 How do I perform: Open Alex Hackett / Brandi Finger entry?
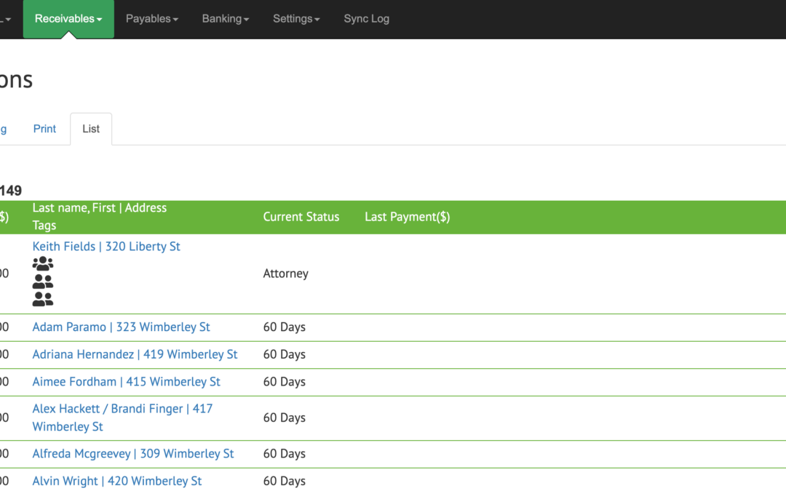tap(122, 410)
